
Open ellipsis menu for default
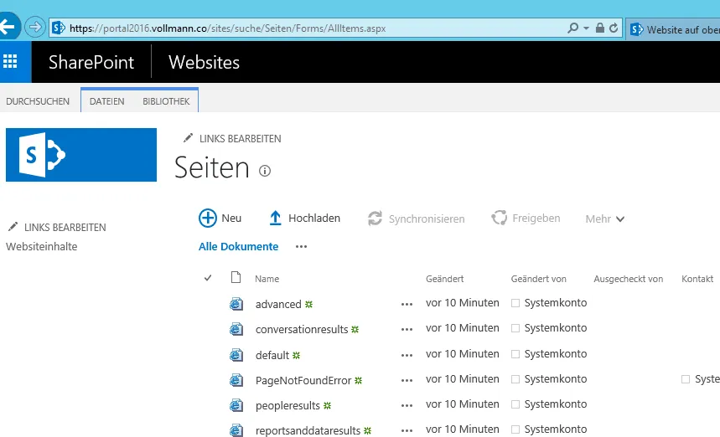click(x=407, y=355)
